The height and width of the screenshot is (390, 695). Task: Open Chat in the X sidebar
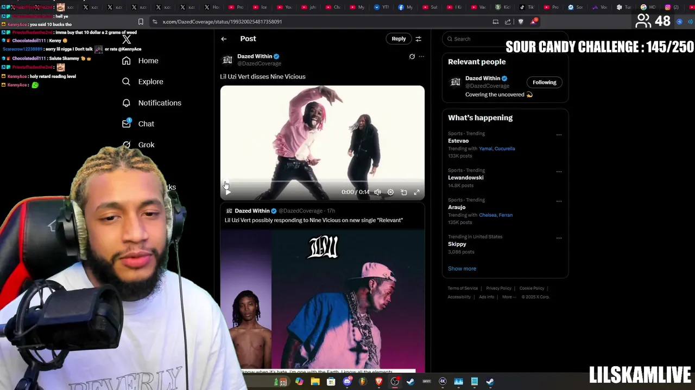138,124
